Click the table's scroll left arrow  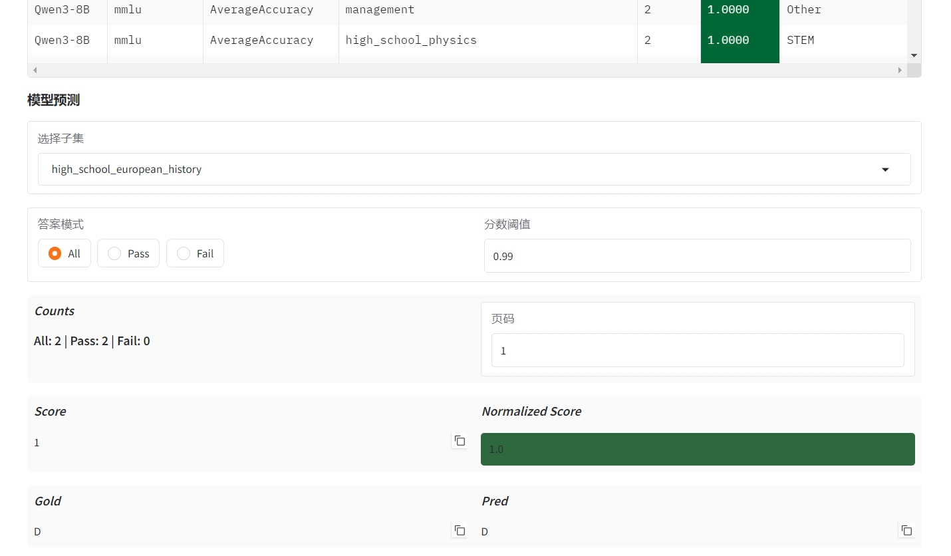pyautogui.click(x=35, y=70)
